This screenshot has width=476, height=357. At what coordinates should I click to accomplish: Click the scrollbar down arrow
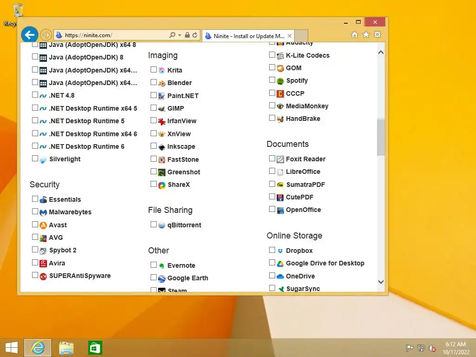pyautogui.click(x=381, y=282)
